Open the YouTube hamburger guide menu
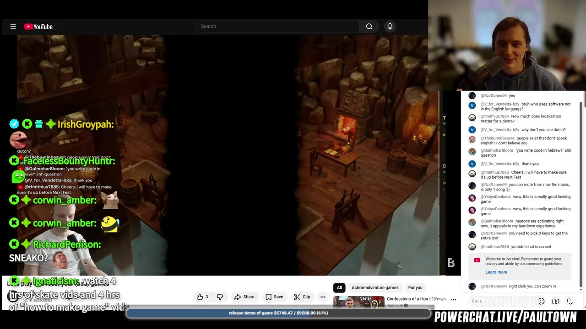The image size is (586, 329). (x=13, y=27)
